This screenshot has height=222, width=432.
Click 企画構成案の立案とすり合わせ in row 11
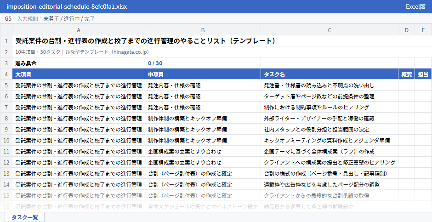click(203, 152)
